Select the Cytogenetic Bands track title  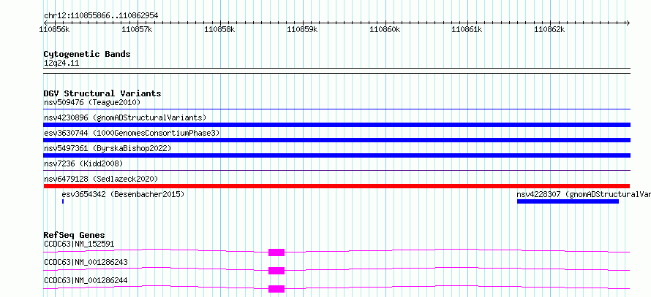click(87, 54)
